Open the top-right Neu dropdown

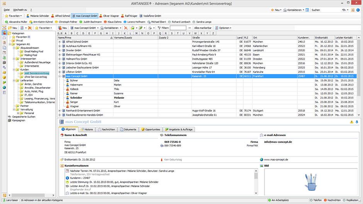click(x=276, y=10)
